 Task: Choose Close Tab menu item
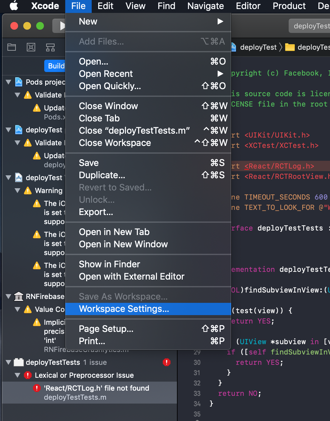point(148,118)
